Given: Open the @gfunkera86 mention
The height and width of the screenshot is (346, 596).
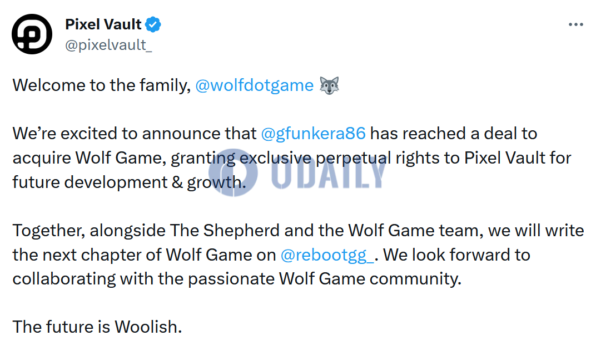Looking at the screenshot, I should coord(313,134).
